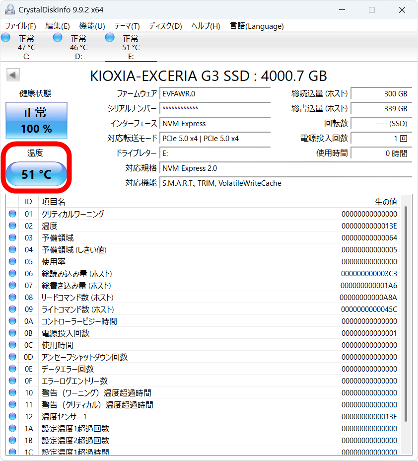Click the 51 °C temperature button
The image size is (418, 461).
(x=36, y=174)
